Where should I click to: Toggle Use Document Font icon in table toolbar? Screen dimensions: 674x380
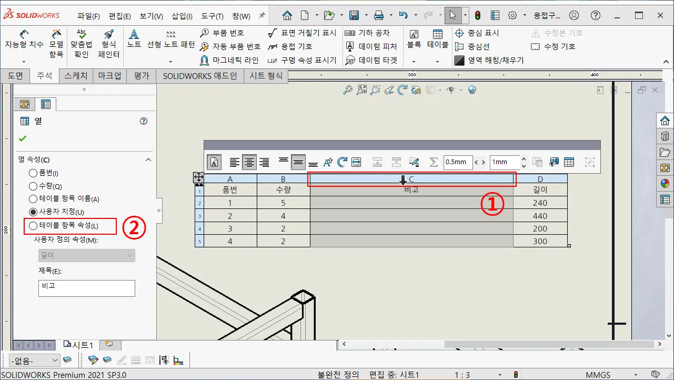click(x=214, y=162)
